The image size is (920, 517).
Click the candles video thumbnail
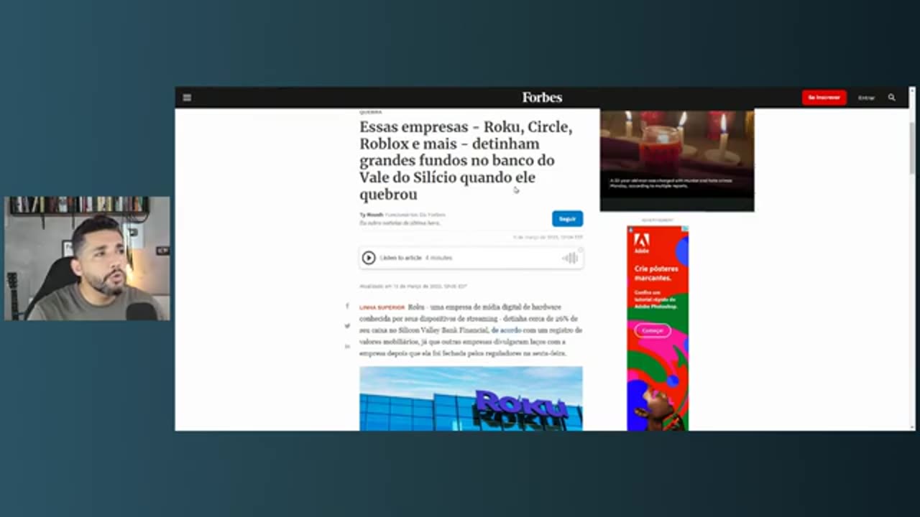tap(677, 161)
